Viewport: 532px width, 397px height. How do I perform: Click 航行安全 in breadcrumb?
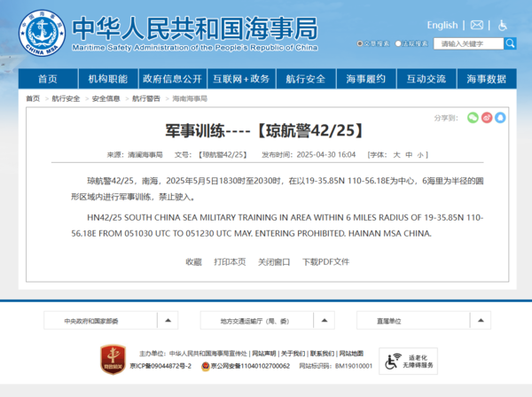(66, 98)
